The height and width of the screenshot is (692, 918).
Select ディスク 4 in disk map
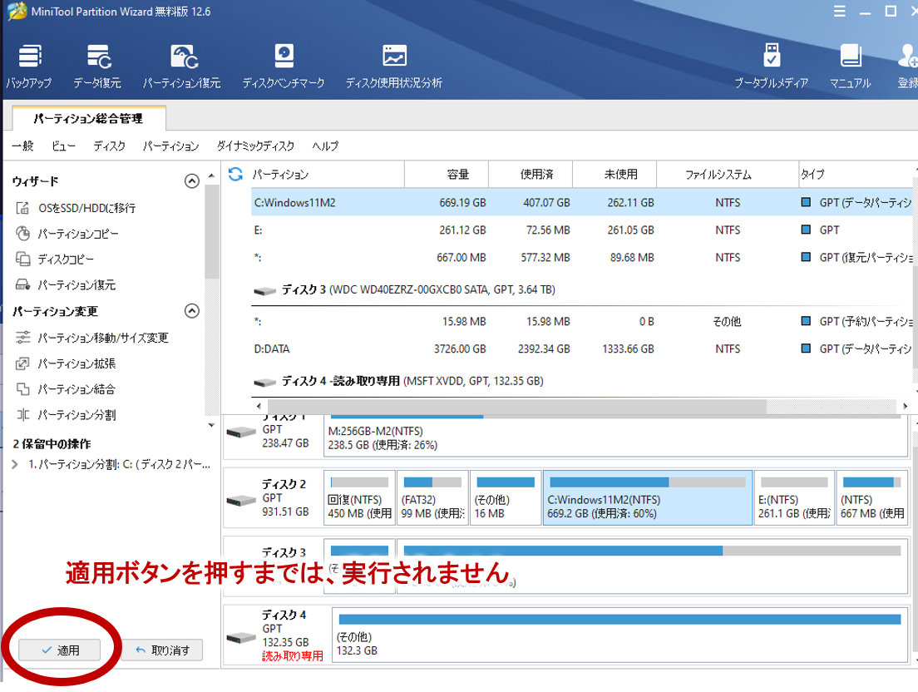(275, 635)
